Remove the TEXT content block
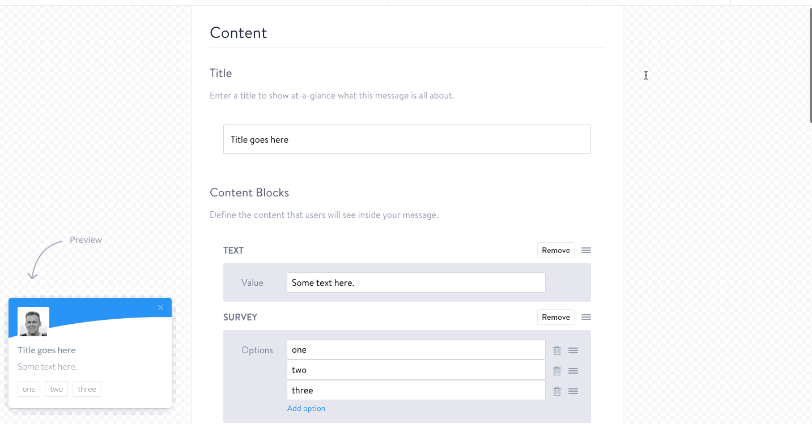This screenshot has width=812, height=424. (555, 250)
